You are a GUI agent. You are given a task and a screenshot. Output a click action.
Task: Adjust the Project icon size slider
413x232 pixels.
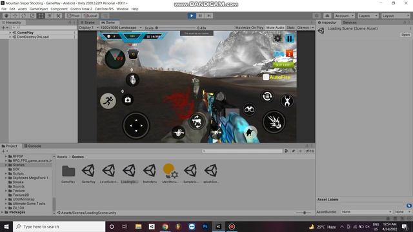click(304, 213)
